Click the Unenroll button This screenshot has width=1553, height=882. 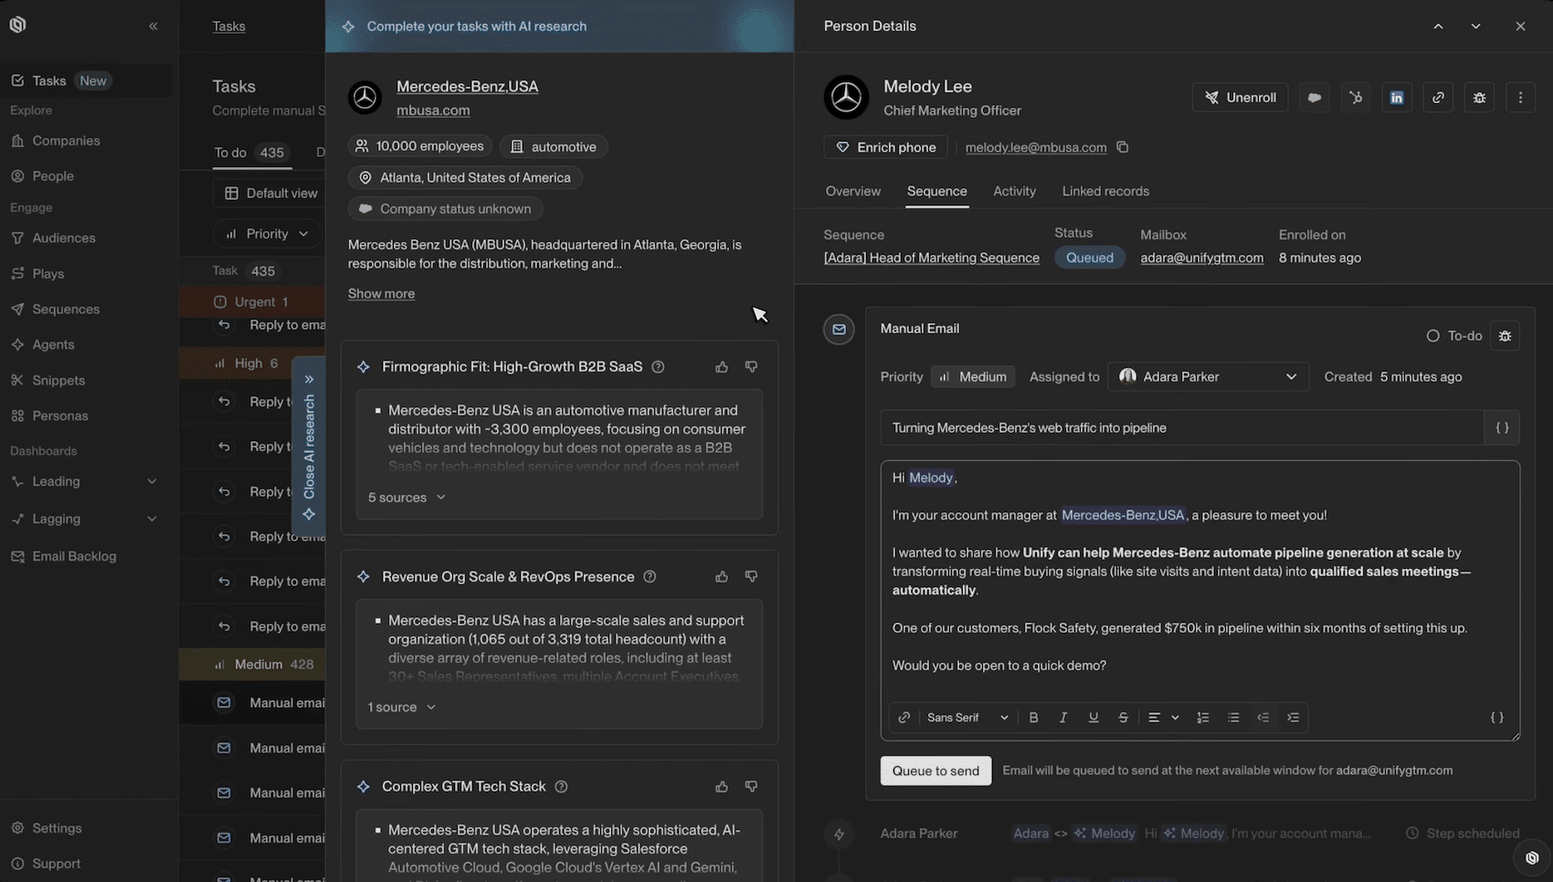(1240, 98)
